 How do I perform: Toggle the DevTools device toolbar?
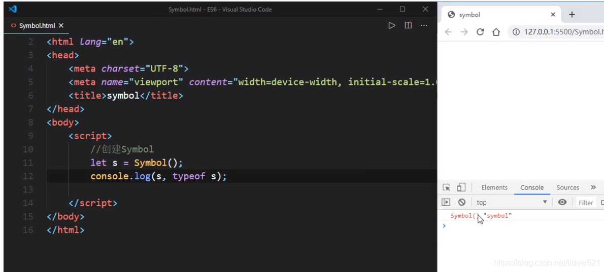[461, 187]
